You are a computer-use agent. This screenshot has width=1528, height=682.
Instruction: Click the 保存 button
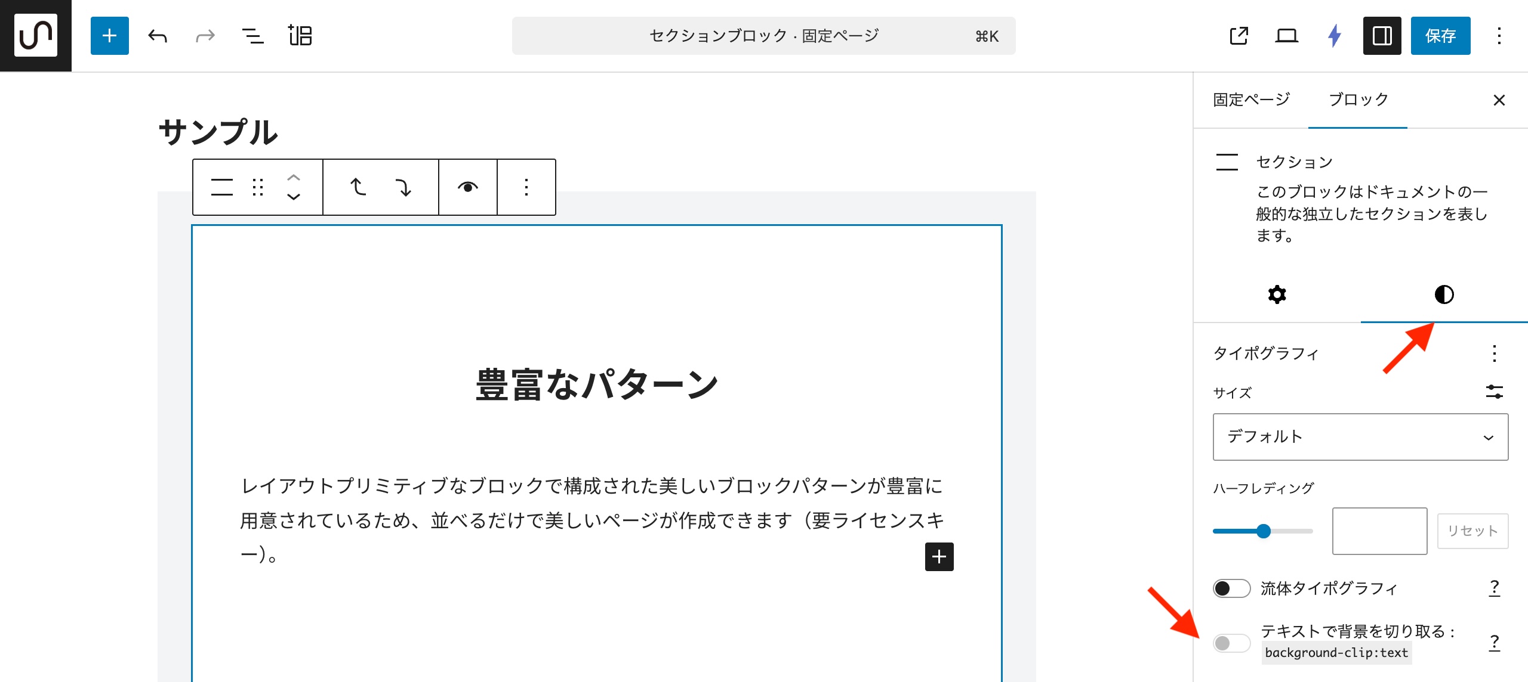pos(1440,36)
